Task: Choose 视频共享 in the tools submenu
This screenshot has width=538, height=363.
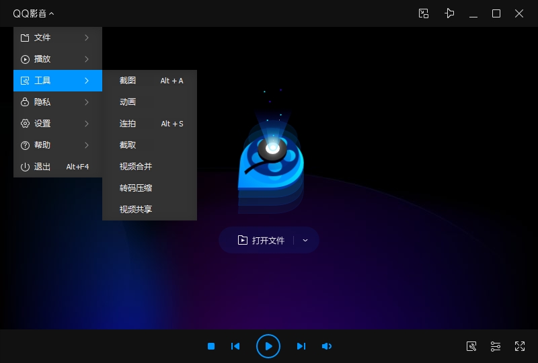Action: coord(149,210)
